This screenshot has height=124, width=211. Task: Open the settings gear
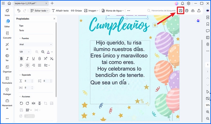[189, 3]
